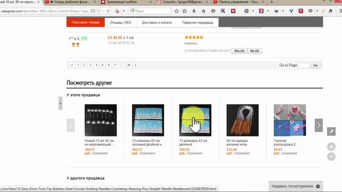Viewport: 342px width, 192px height.
Task: Open a new browser tab
Action: tap(271, 2)
